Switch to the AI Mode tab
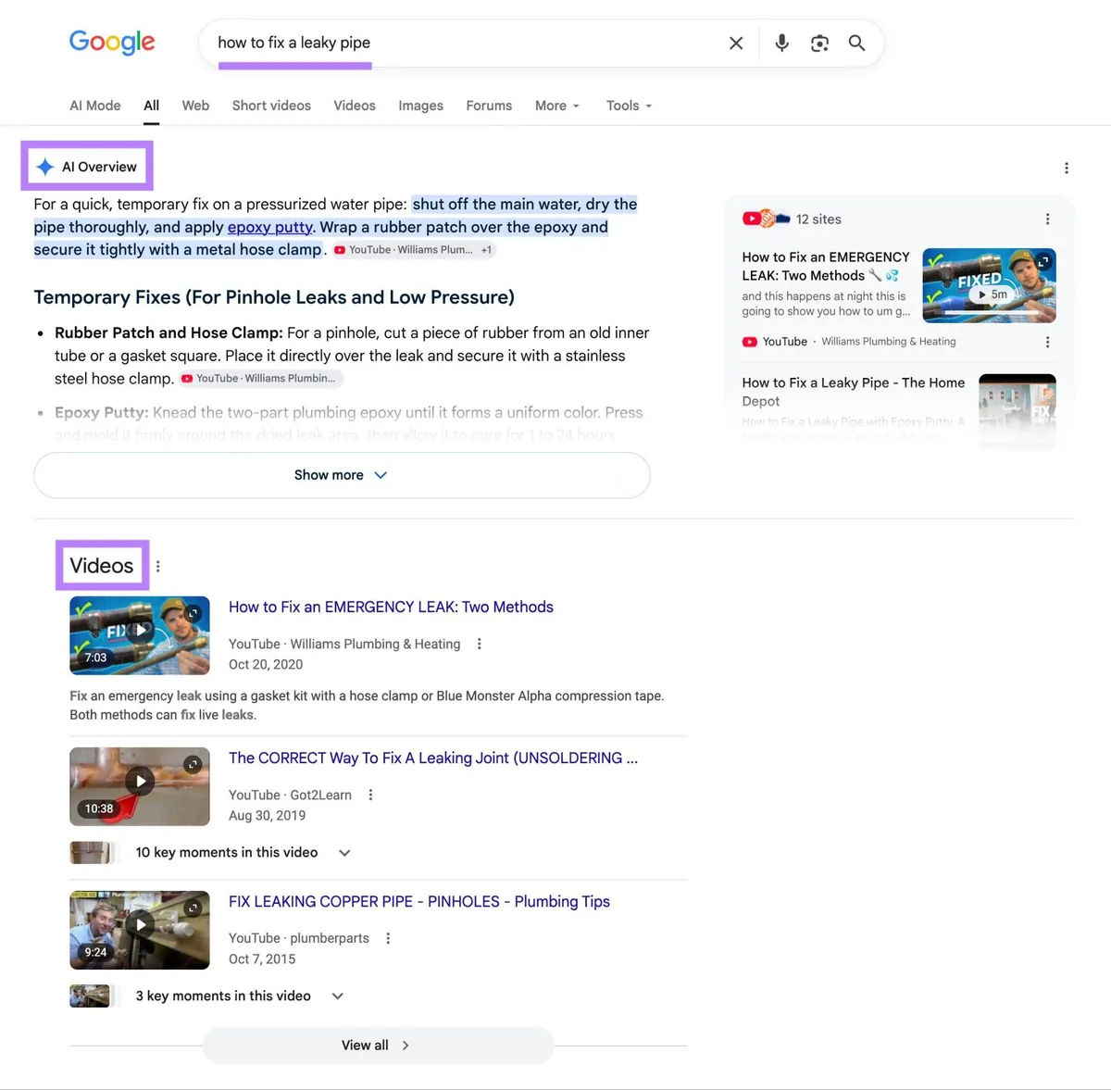 (95, 106)
